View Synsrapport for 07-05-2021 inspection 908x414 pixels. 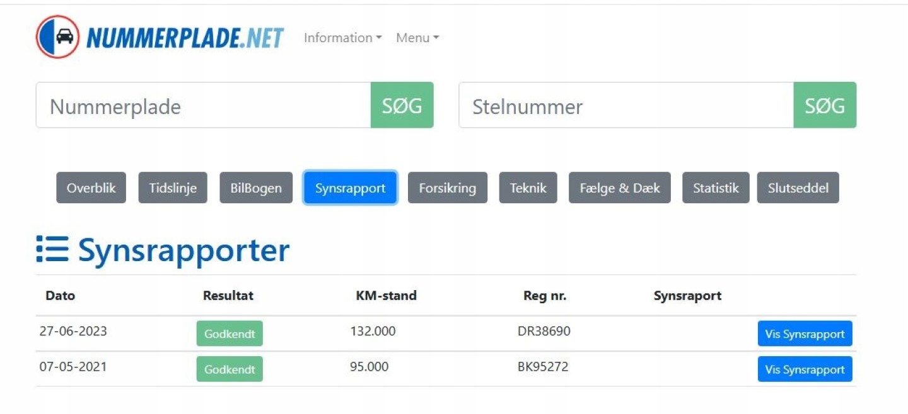(805, 369)
